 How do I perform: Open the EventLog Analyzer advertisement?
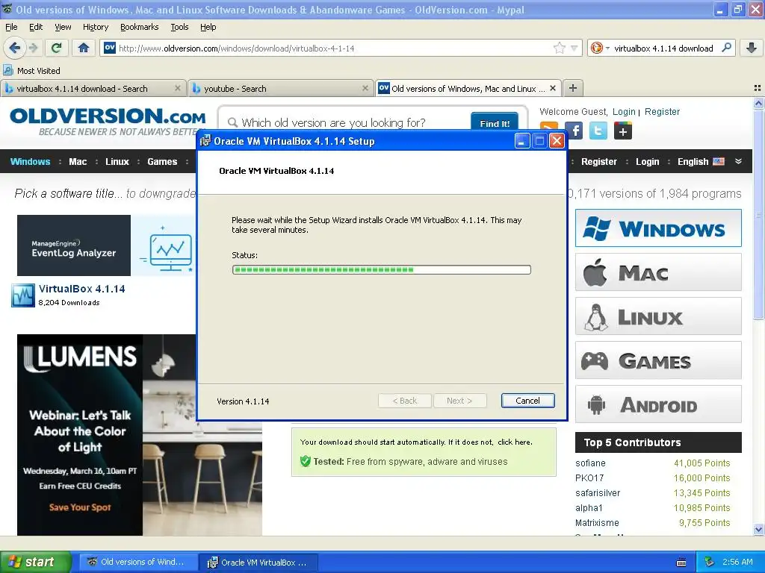click(x=106, y=245)
